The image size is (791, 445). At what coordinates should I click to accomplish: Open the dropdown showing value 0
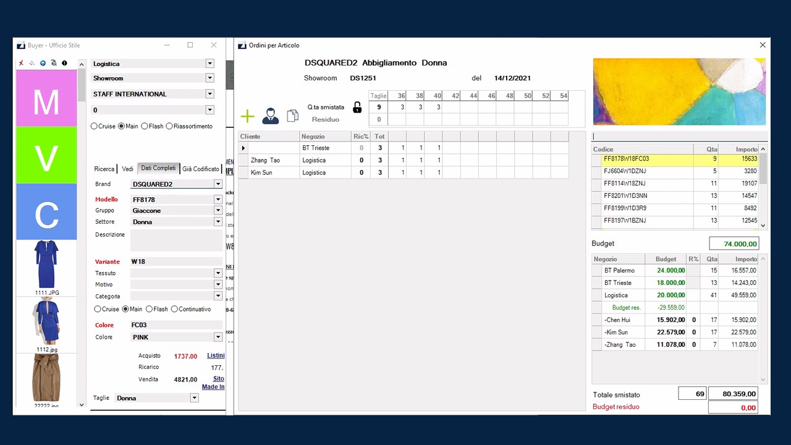pyautogui.click(x=209, y=110)
